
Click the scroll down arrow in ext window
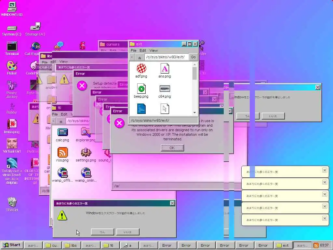(x=194, y=113)
